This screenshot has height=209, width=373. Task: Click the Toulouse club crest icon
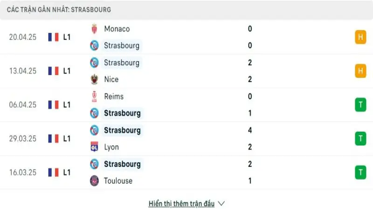click(x=94, y=181)
